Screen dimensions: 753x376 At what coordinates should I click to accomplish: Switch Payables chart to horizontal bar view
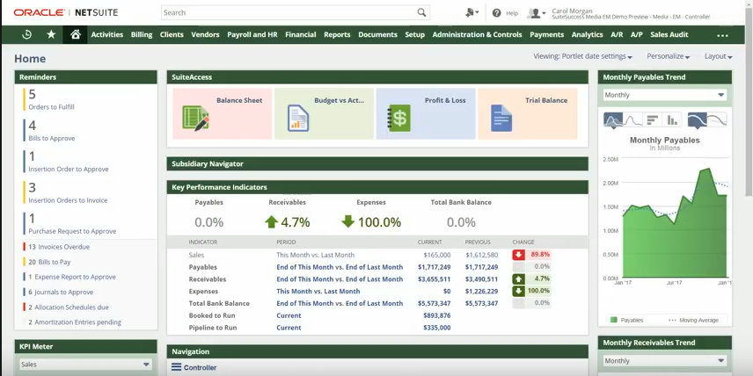[652, 120]
